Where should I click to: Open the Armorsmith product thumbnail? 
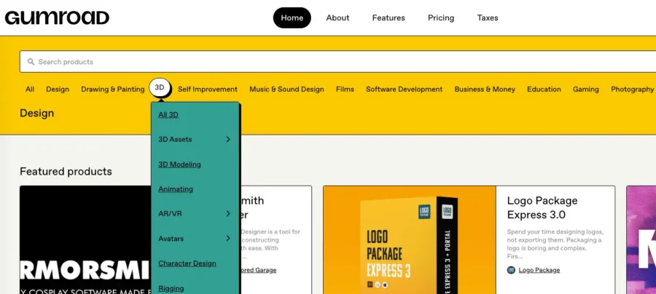[x=85, y=239]
